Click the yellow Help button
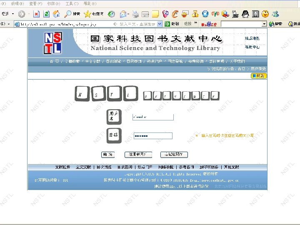This screenshot has width=300, height=225. 259,76
